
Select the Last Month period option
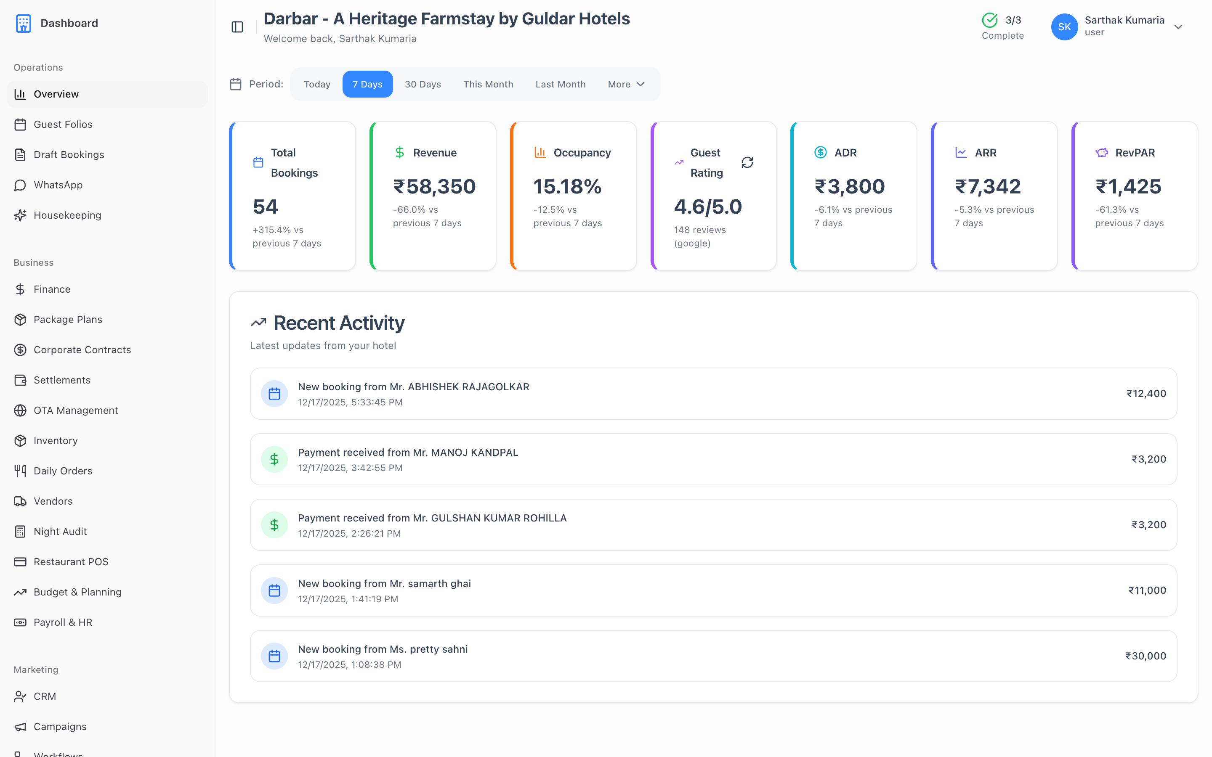click(560, 84)
